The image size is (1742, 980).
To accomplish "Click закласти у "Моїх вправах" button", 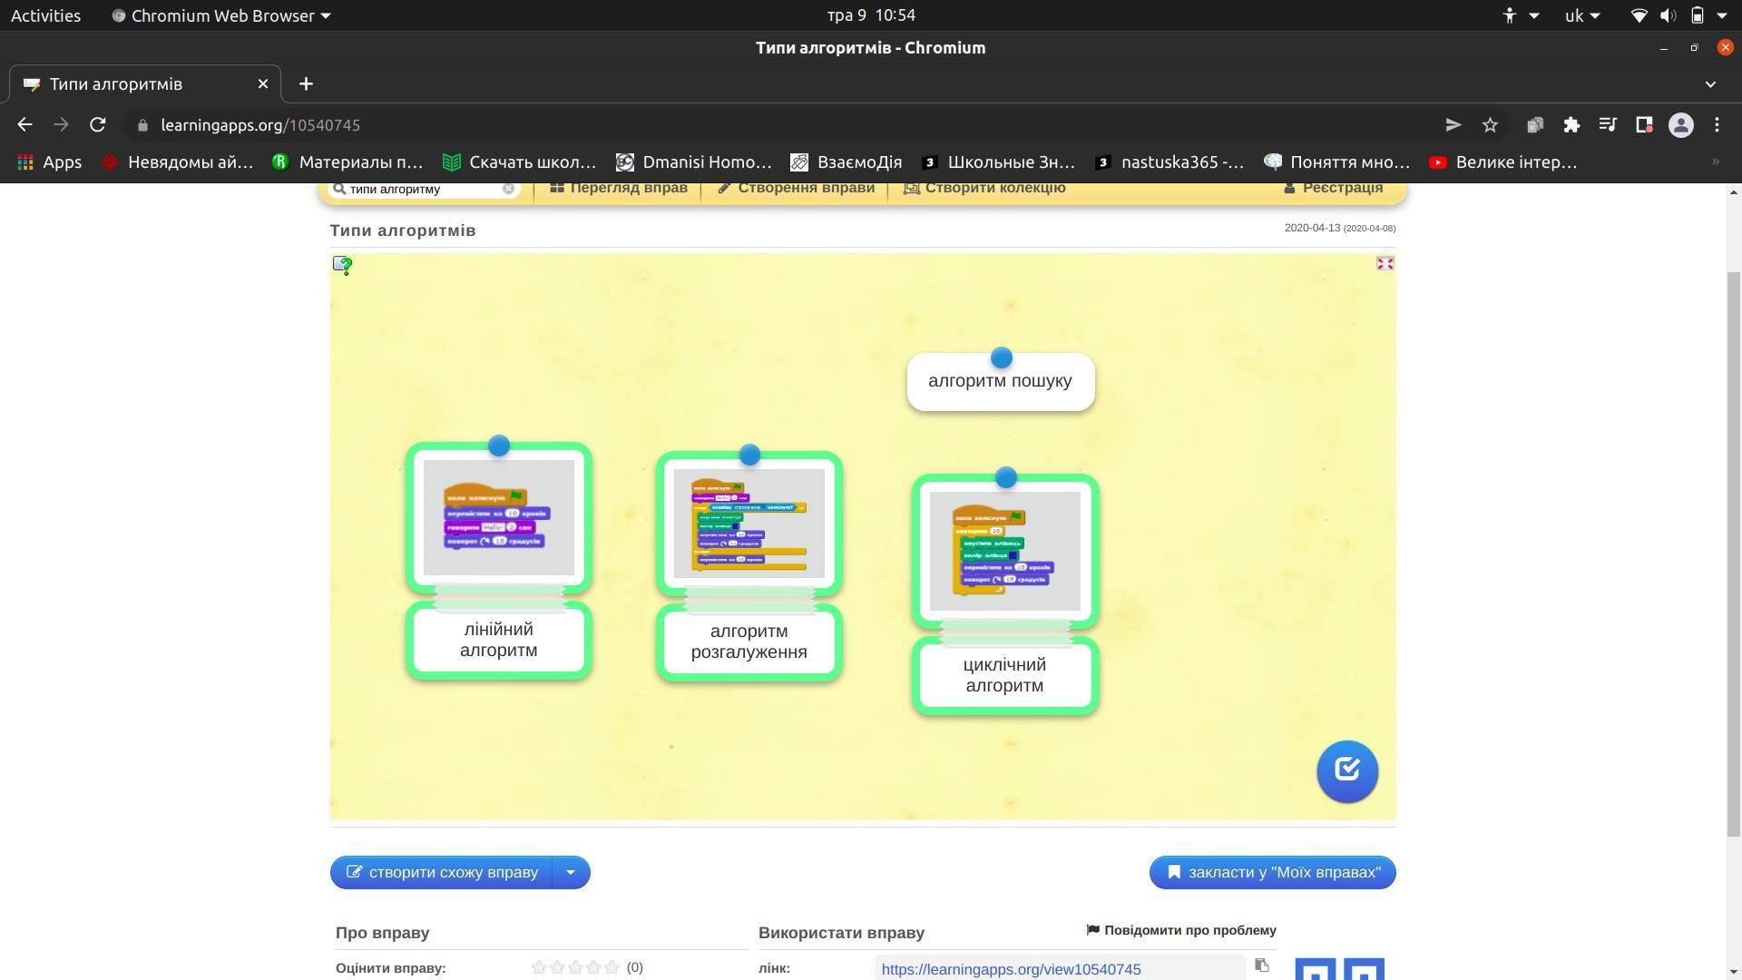I will tap(1272, 872).
